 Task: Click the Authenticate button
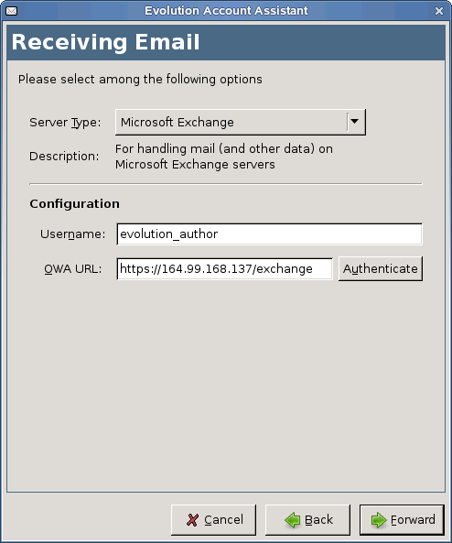click(x=381, y=268)
